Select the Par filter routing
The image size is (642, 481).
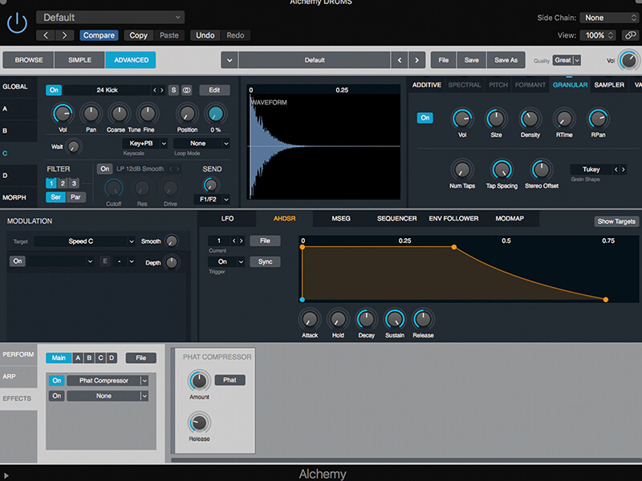75,197
